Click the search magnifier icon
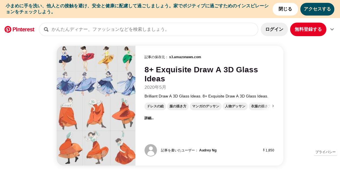This screenshot has height=178, width=340. click(46, 29)
